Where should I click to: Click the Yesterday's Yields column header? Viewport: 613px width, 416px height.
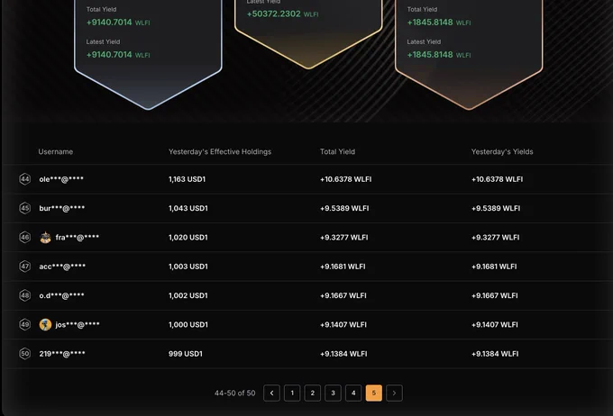[x=502, y=151]
